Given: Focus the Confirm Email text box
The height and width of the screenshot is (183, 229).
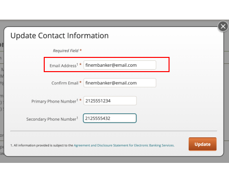Looking at the screenshot, I should coord(120,83).
